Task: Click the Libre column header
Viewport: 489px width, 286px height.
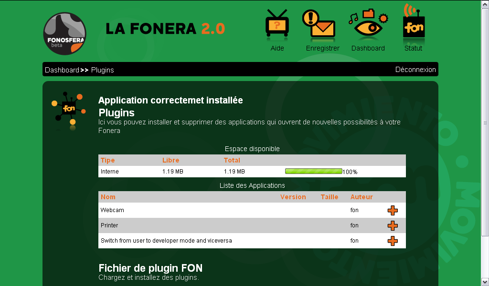Action: coord(170,160)
